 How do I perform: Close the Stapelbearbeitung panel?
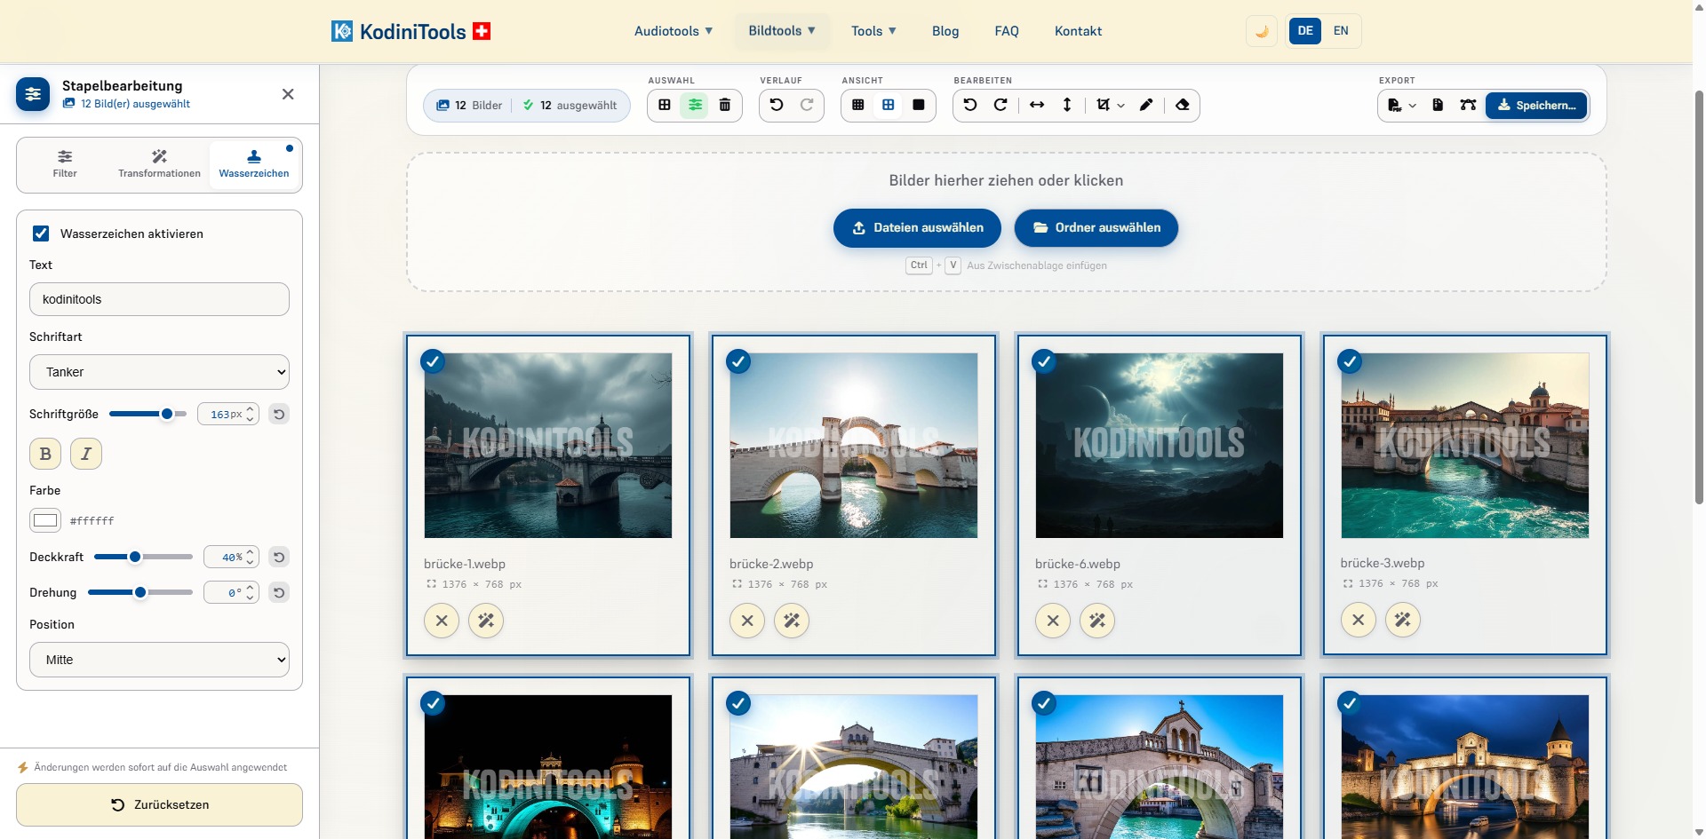tap(288, 94)
